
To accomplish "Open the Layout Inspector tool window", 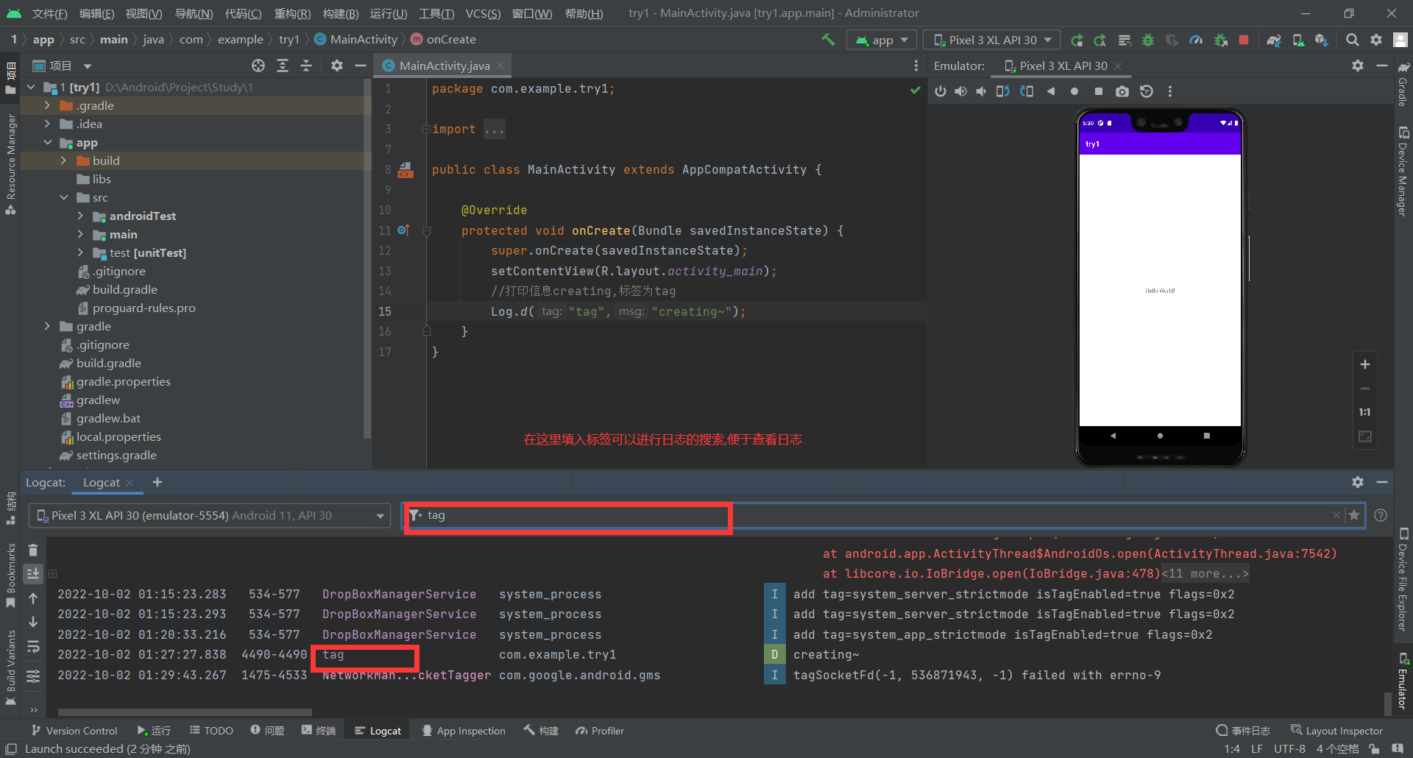I will [x=1336, y=731].
